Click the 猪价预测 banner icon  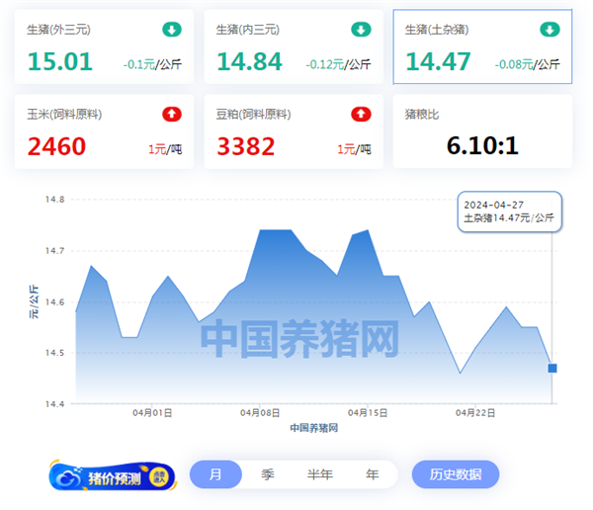(112, 475)
